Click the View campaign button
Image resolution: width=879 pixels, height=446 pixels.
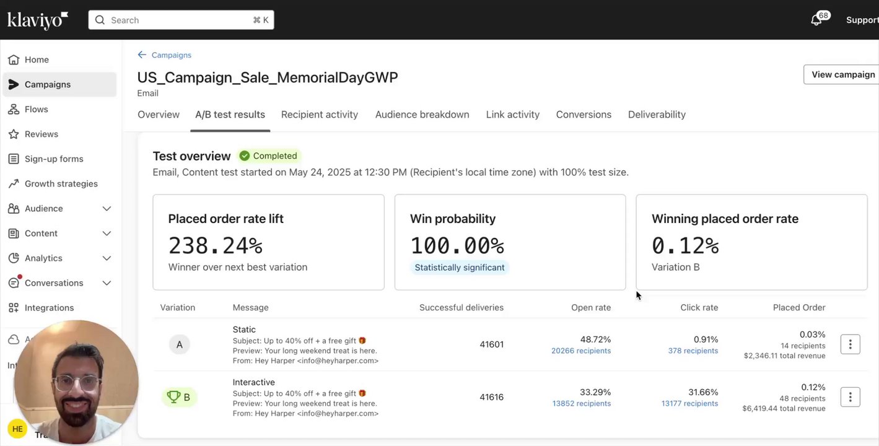pos(842,74)
